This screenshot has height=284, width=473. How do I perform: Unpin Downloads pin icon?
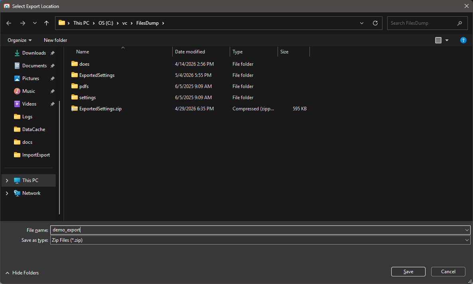pyautogui.click(x=53, y=53)
